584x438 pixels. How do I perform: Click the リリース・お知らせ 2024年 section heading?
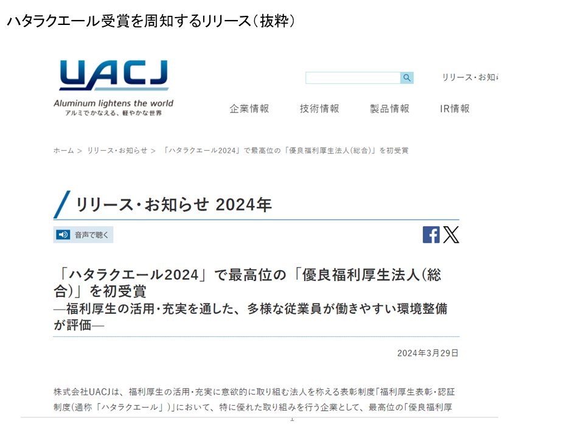coord(173,205)
